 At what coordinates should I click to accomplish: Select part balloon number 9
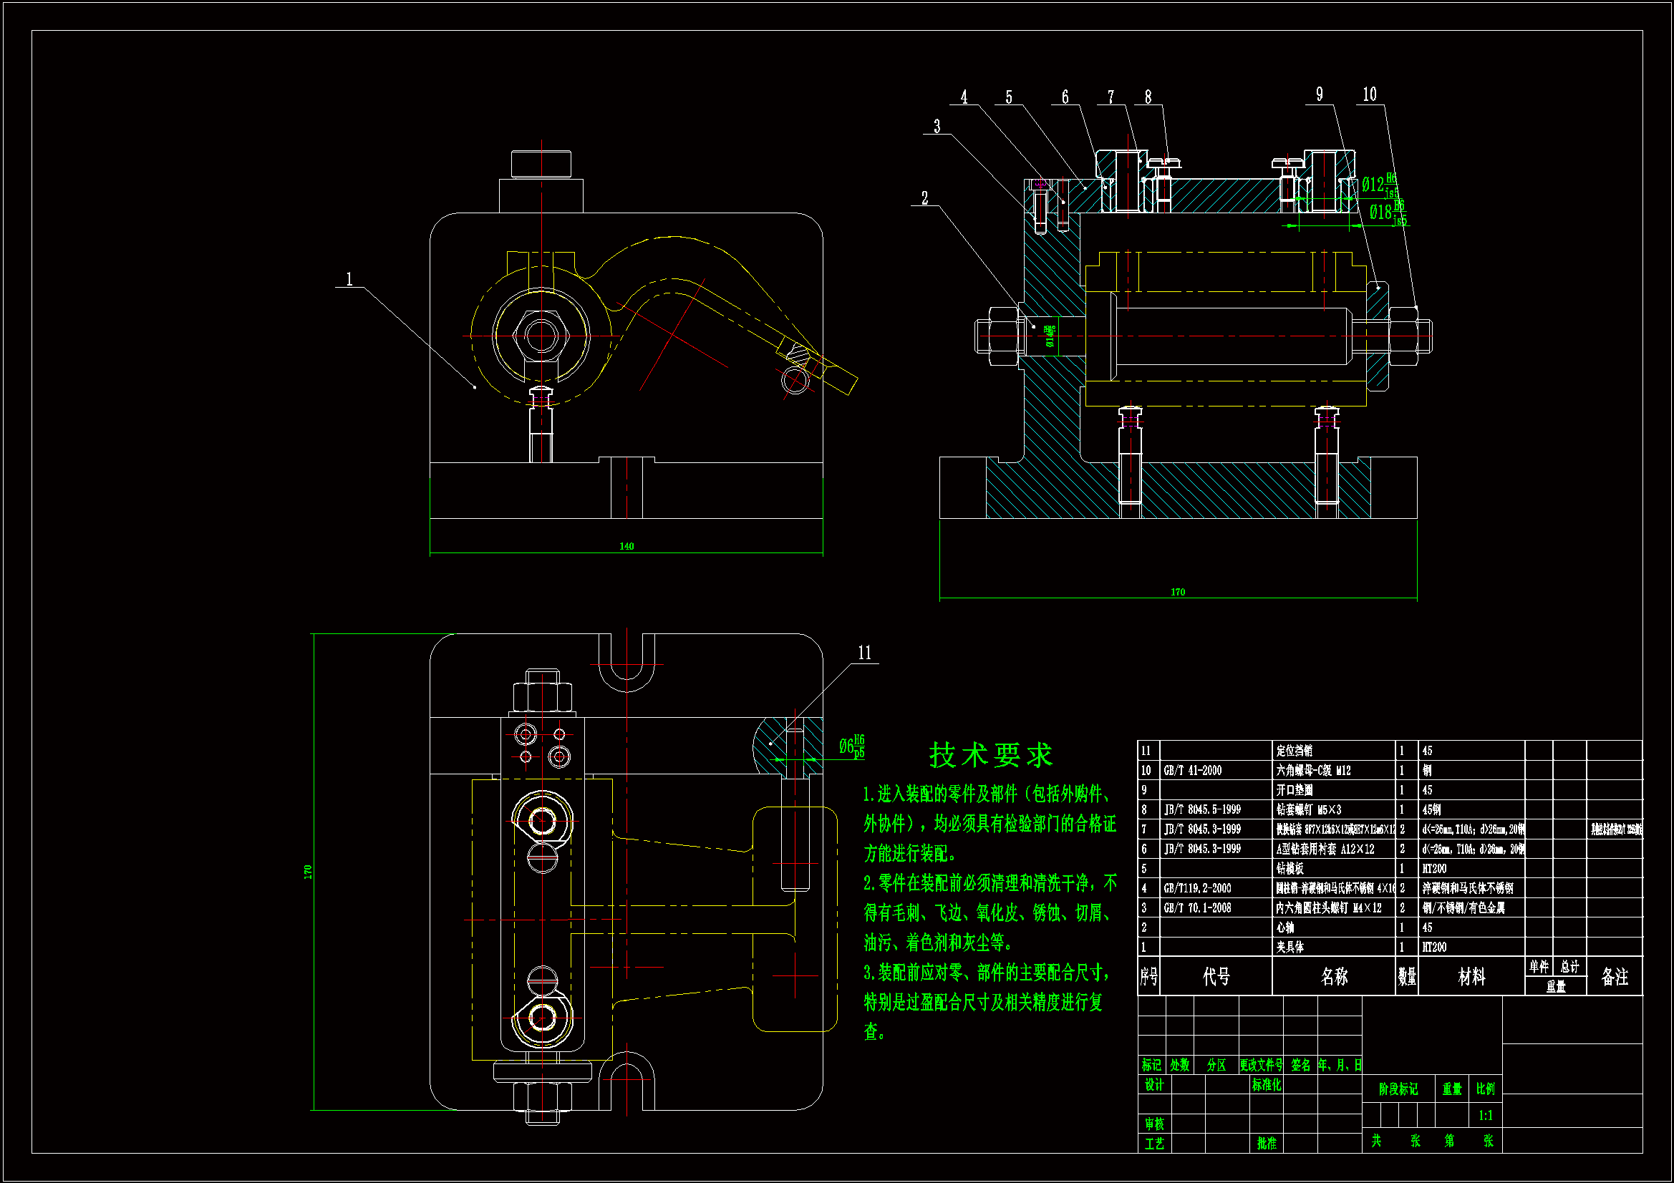(x=1319, y=94)
